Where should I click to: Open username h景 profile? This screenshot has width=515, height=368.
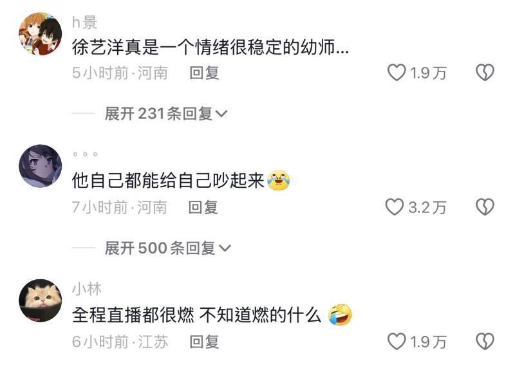pyautogui.click(x=84, y=23)
